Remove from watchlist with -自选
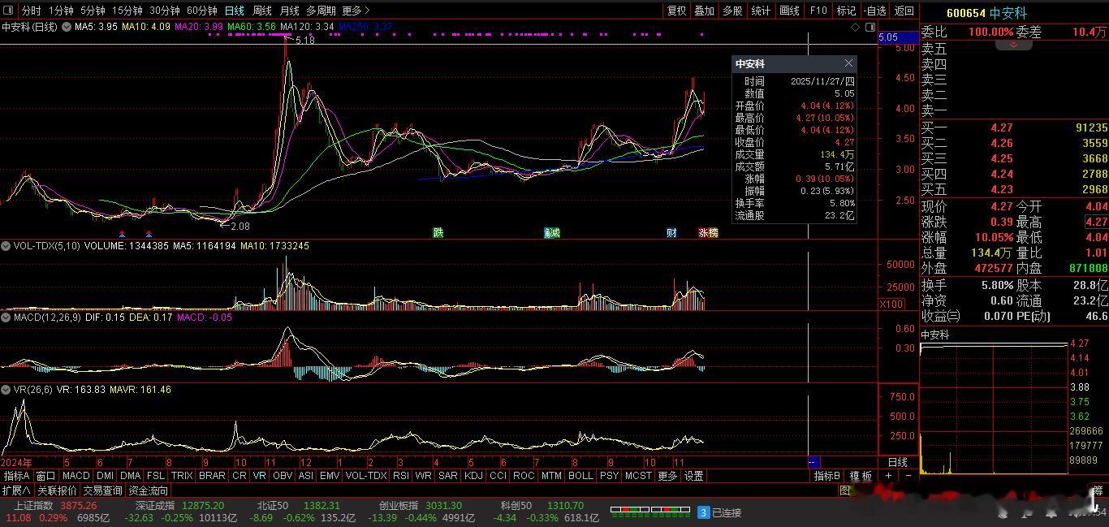The width and height of the screenshot is (1109, 527). (x=875, y=11)
